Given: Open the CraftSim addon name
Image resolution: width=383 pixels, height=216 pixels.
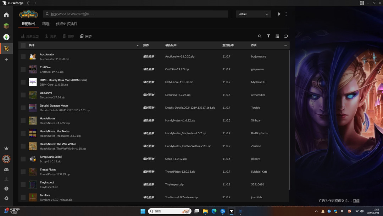Looking at the screenshot, I should pyautogui.click(x=45, y=67).
